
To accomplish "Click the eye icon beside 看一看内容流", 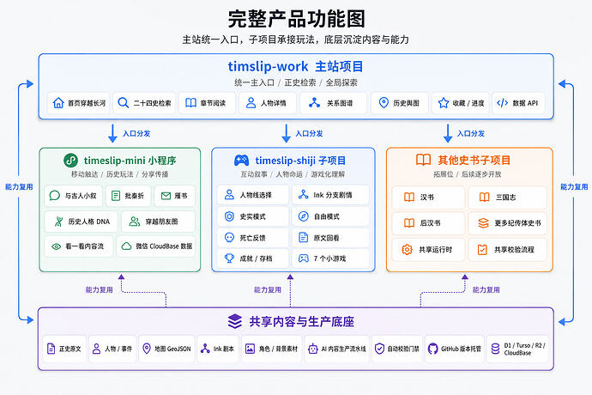I will pyautogui.click(x=57, y=246).
